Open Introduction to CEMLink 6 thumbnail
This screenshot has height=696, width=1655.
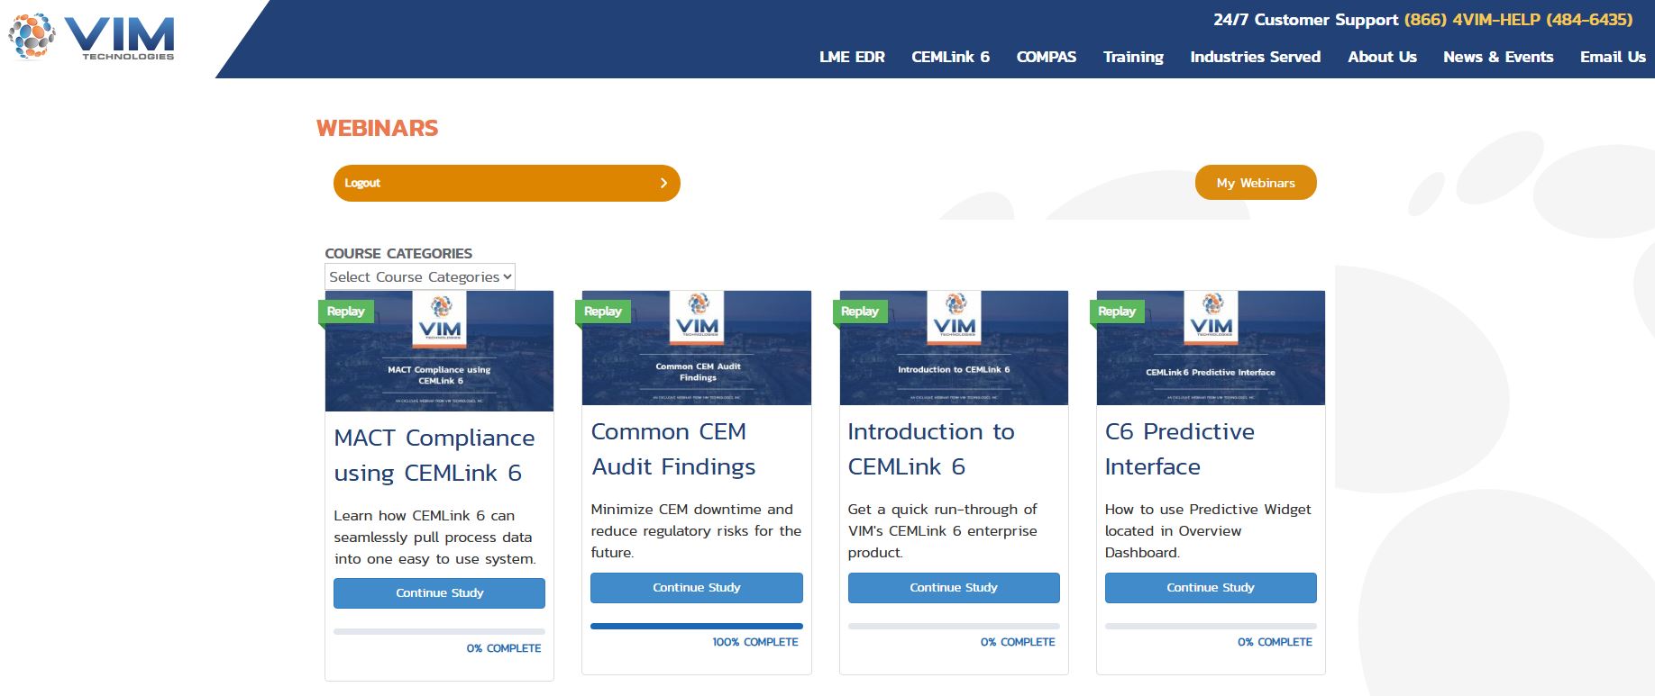coord(954,348)
